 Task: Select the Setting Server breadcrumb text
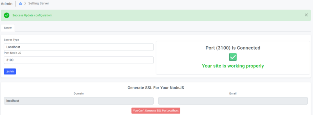38,3
